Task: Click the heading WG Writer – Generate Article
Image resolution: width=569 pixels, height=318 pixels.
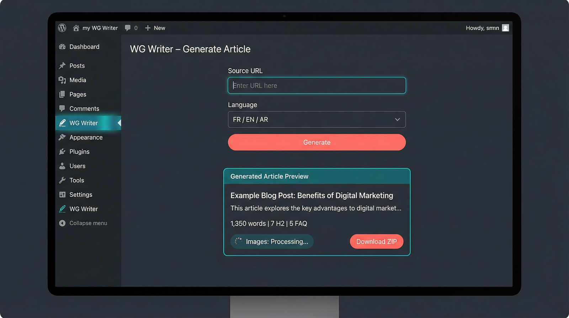Action: 190,49
